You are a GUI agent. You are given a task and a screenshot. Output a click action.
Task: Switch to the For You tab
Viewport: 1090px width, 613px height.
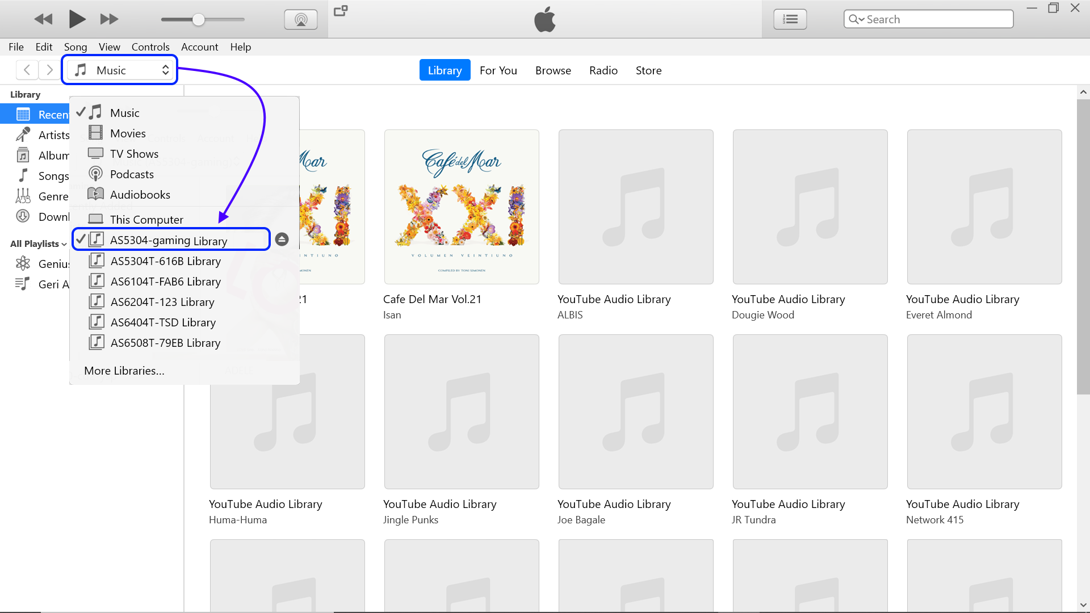coord(498,70)
